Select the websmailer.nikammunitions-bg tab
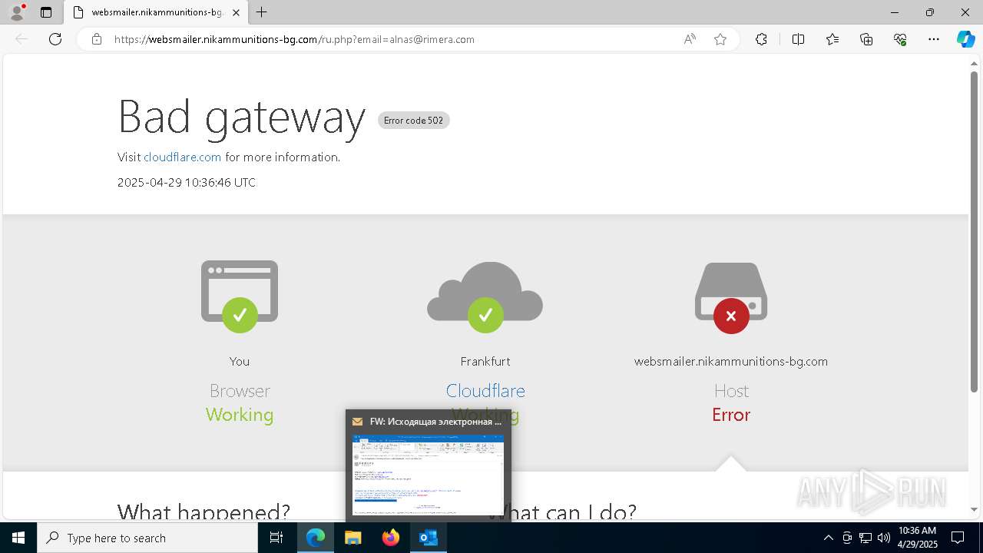The image size is (983, 553). point(156,12)
